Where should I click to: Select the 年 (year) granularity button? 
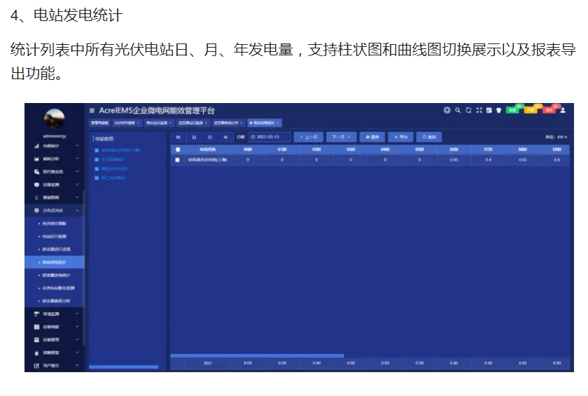[225, 137]
